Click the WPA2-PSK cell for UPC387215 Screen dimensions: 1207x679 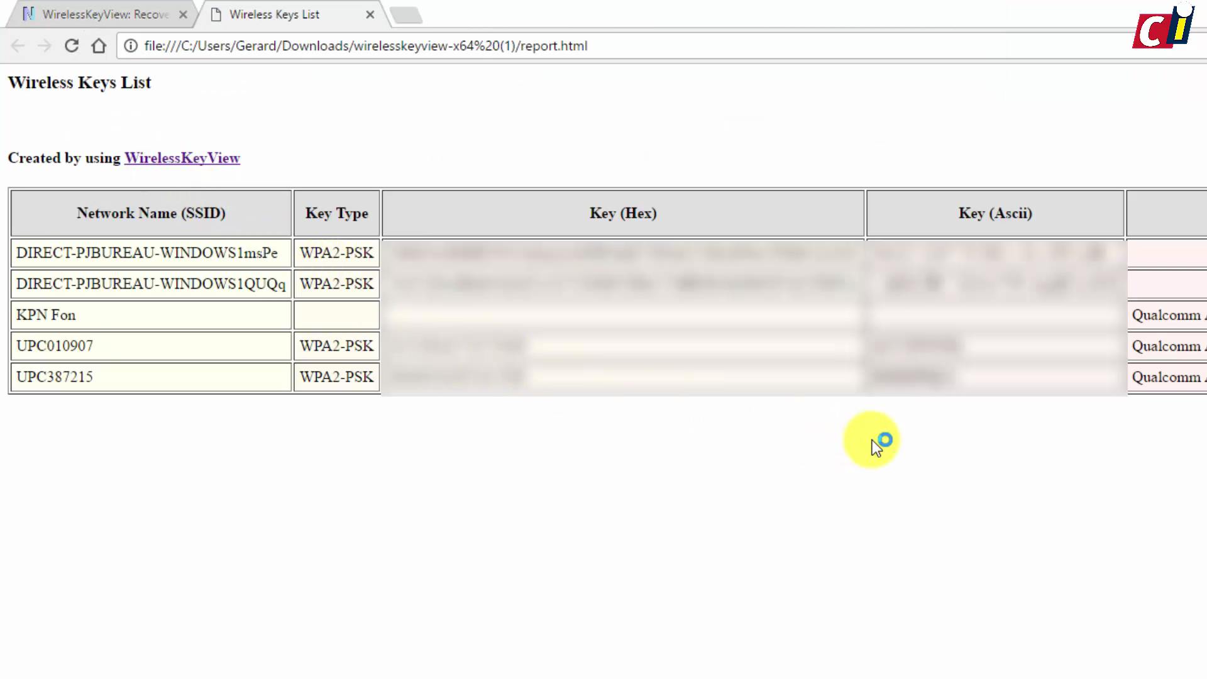pyautogui.click(x=336, y=377)
